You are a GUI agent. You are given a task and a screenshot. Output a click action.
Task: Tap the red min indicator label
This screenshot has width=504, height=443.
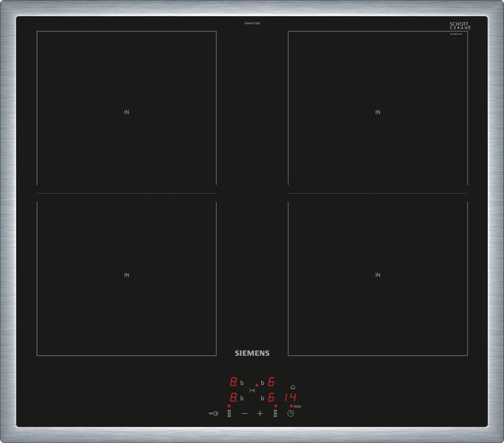pos(297,407)
